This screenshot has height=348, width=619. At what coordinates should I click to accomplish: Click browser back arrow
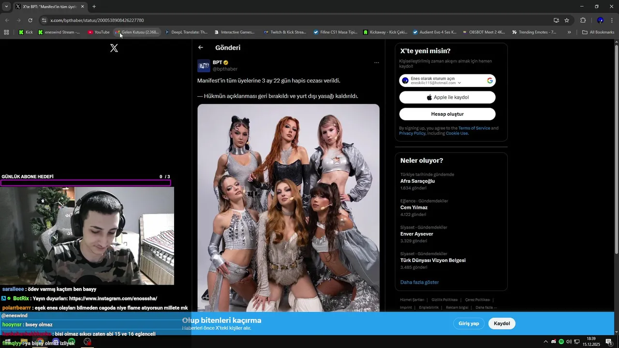tap(7, 20)
